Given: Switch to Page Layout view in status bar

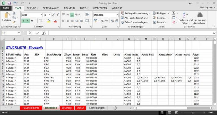Looking at the screenshot, I should point(169,113).
